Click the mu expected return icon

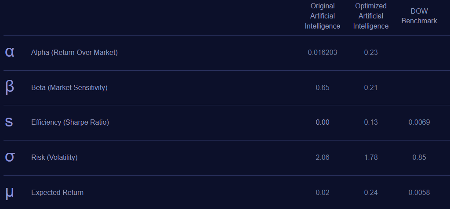pos(10,192)
